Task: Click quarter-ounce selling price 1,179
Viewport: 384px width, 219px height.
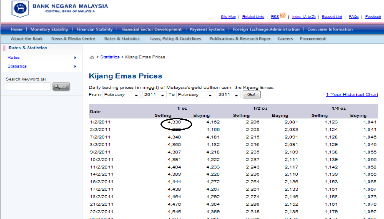Action: click(x=331, y=212)
